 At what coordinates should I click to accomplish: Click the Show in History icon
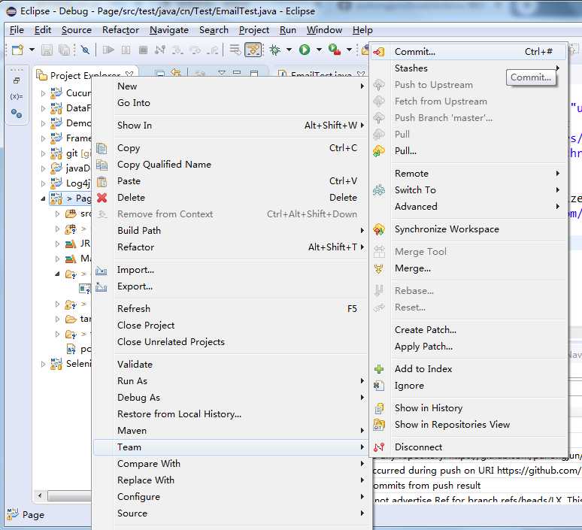378,408
